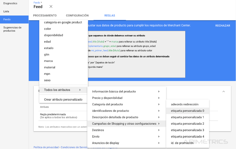Choose Crear atributo personalizado
This screenshot has width=236, height=149.
tap(63, 99)
